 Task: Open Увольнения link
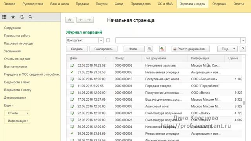tap(13, 51)
